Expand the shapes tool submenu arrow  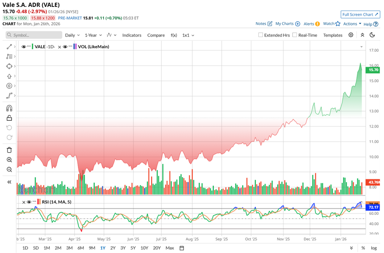15,66
